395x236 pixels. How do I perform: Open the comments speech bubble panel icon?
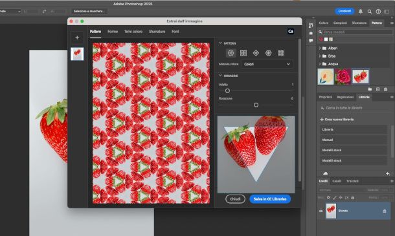pos(311,41)
